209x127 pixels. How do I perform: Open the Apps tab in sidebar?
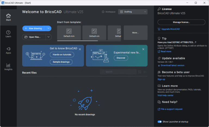click(8, 50)
